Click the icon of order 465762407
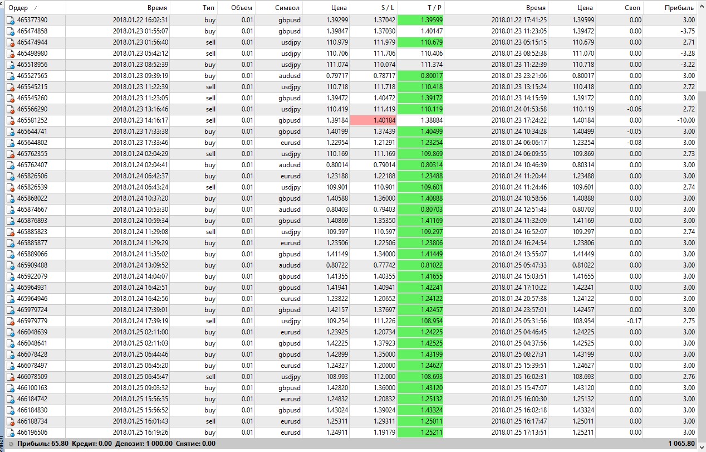This screenshot has height=452, width=706. [11, 165]
